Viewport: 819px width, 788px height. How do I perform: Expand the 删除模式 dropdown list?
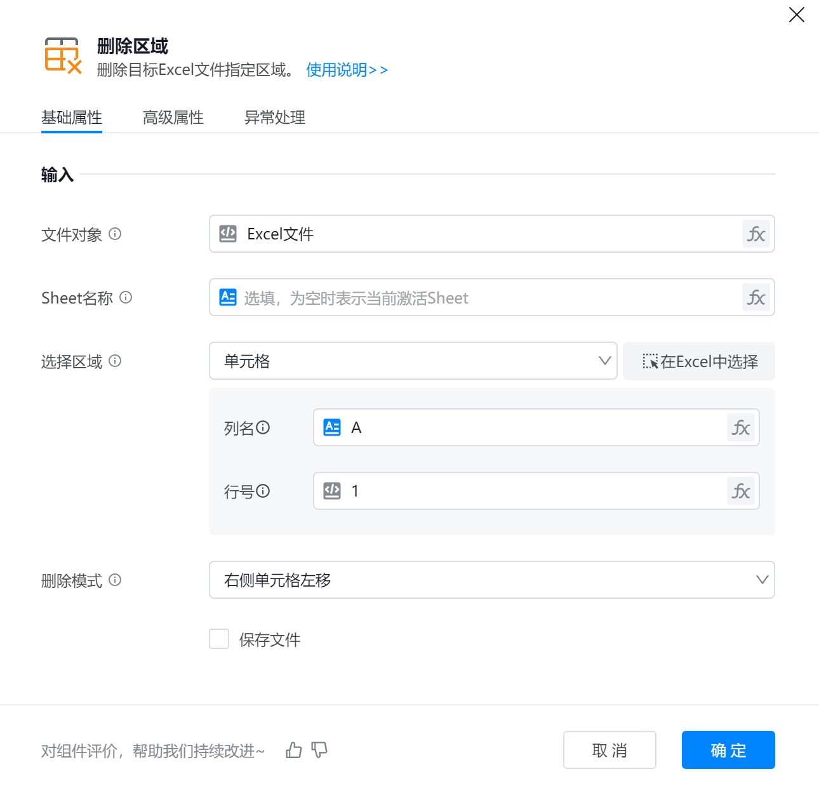491,580
